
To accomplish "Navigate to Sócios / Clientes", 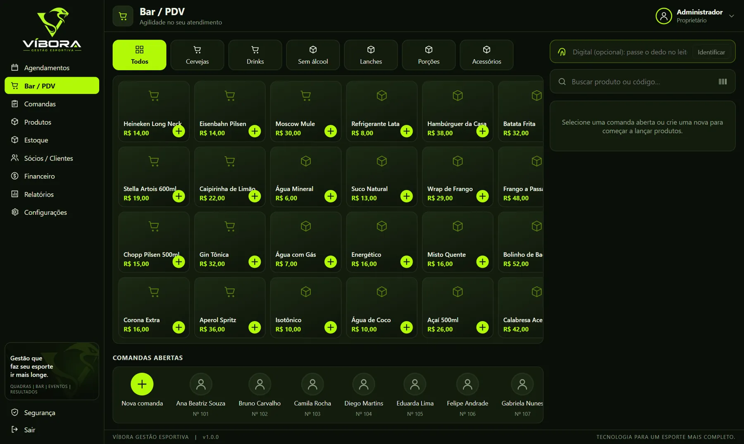I will coord(52,158).
